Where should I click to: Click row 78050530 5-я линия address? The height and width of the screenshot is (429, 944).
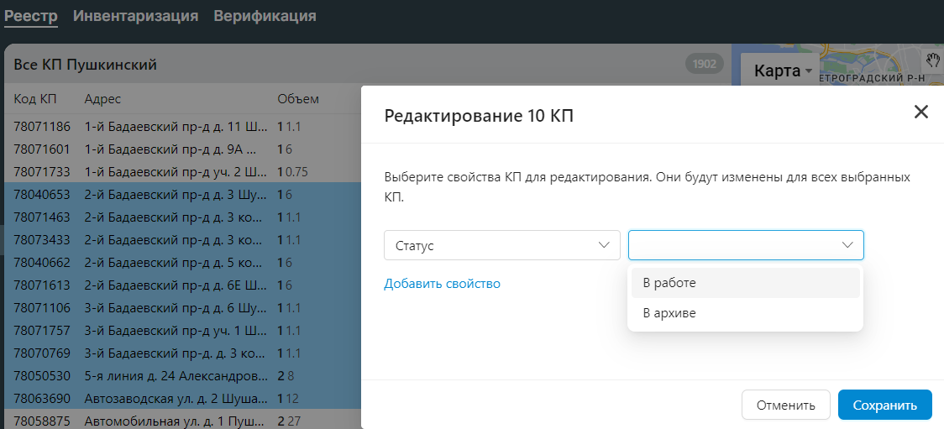(176, 374)
